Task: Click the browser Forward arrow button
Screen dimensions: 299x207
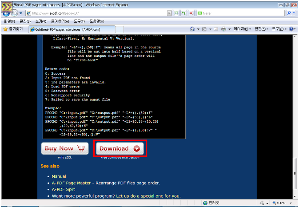Action: tap(15, 13)
